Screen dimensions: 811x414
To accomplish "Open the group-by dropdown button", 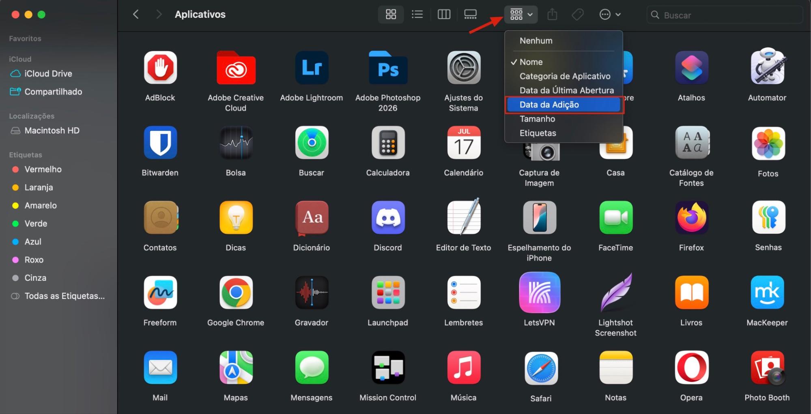I will pos(521,15).
